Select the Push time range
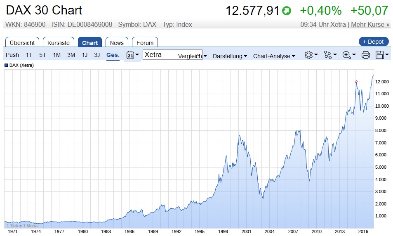The image size is (393, 236). tap(12, 55)
